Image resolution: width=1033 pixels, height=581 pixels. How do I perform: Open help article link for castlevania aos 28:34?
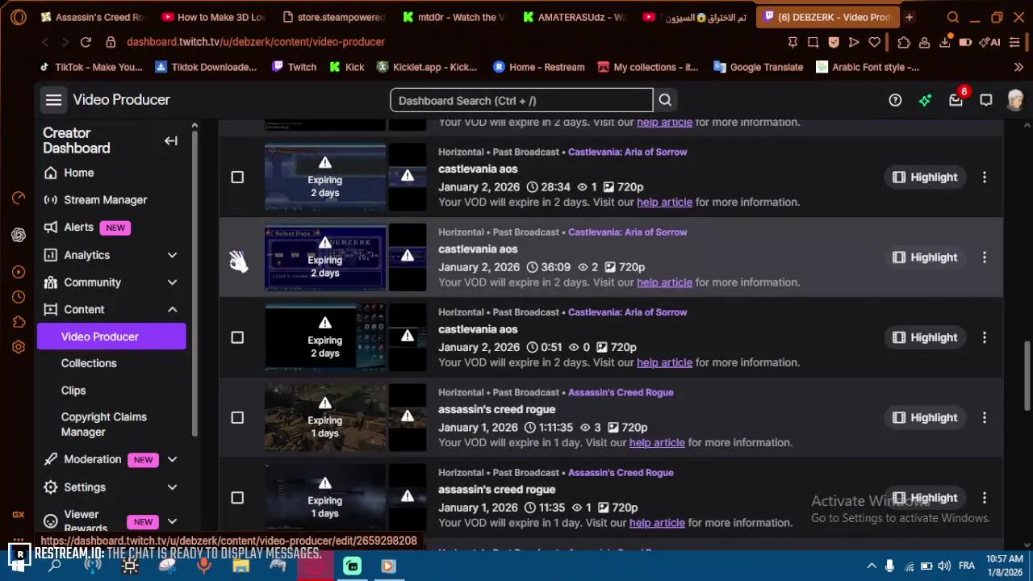pos(664,203)
